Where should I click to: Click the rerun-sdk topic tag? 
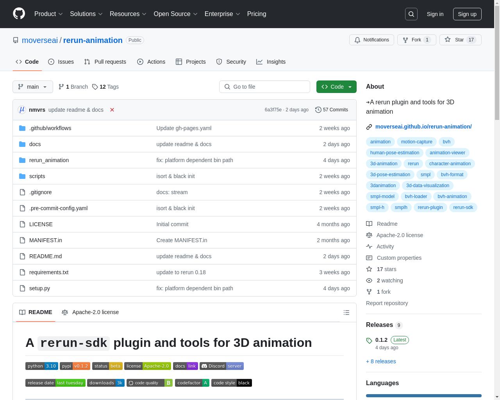point(463,207)
